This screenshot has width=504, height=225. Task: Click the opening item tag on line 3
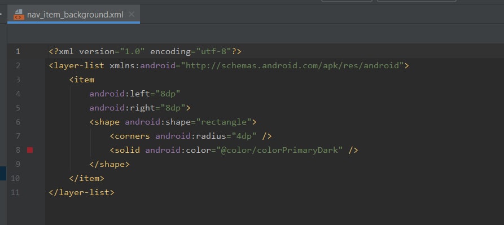coord(82,80)
